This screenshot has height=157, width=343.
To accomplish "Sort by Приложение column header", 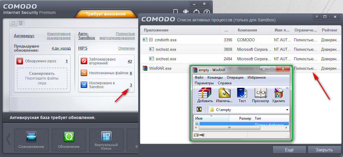I will point(181,30).
